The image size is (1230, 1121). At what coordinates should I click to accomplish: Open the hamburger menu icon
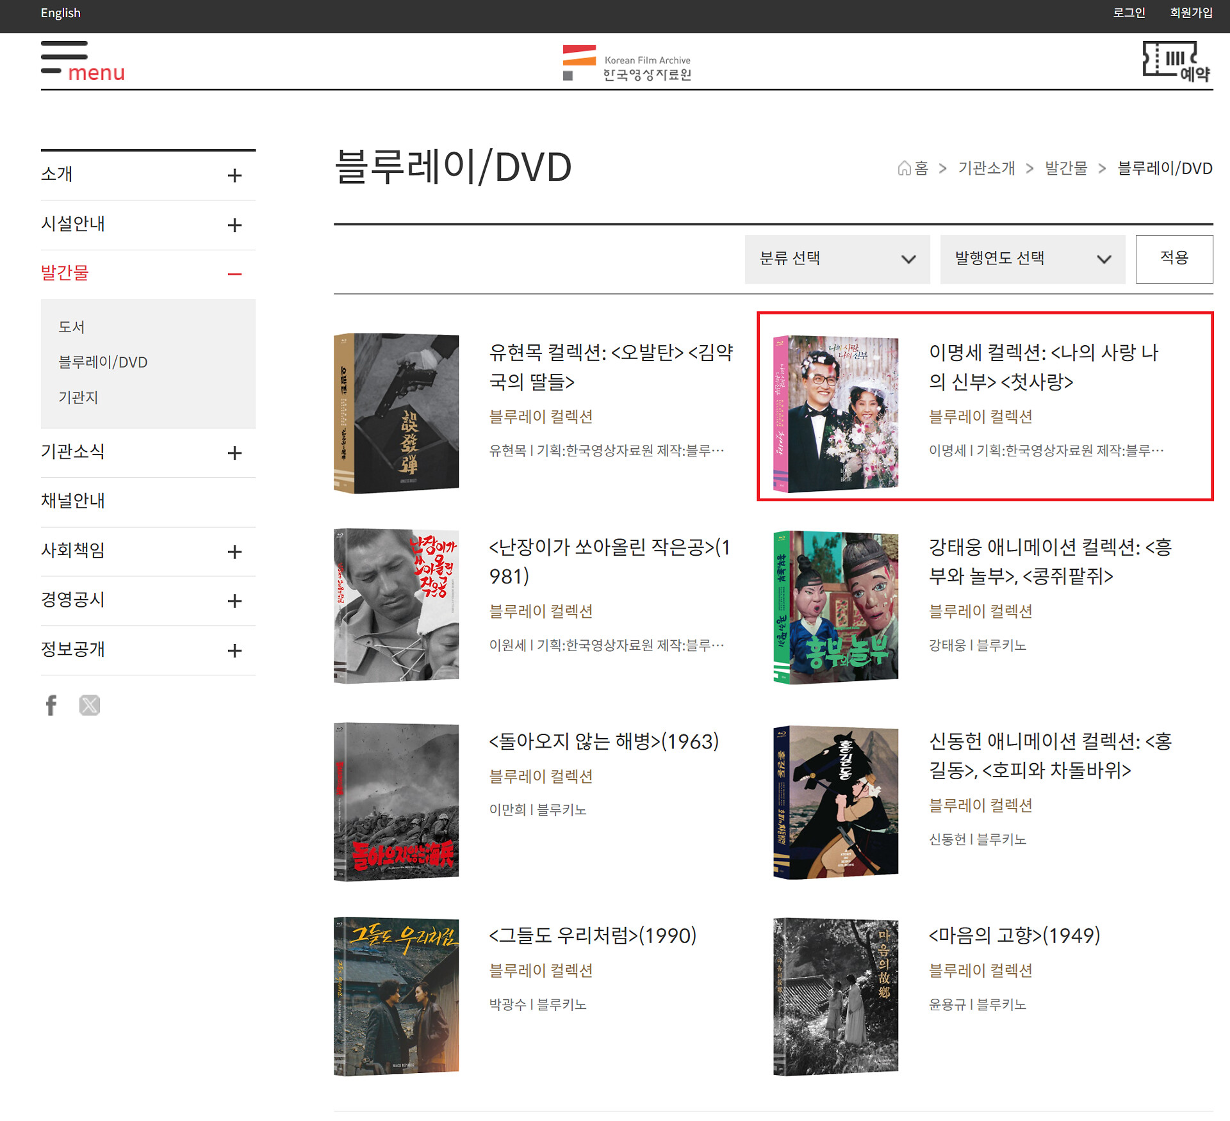point(83,61)
